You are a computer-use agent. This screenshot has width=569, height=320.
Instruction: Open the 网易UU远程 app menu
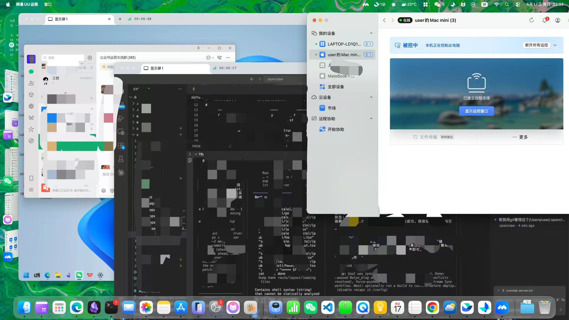[27, 4]
